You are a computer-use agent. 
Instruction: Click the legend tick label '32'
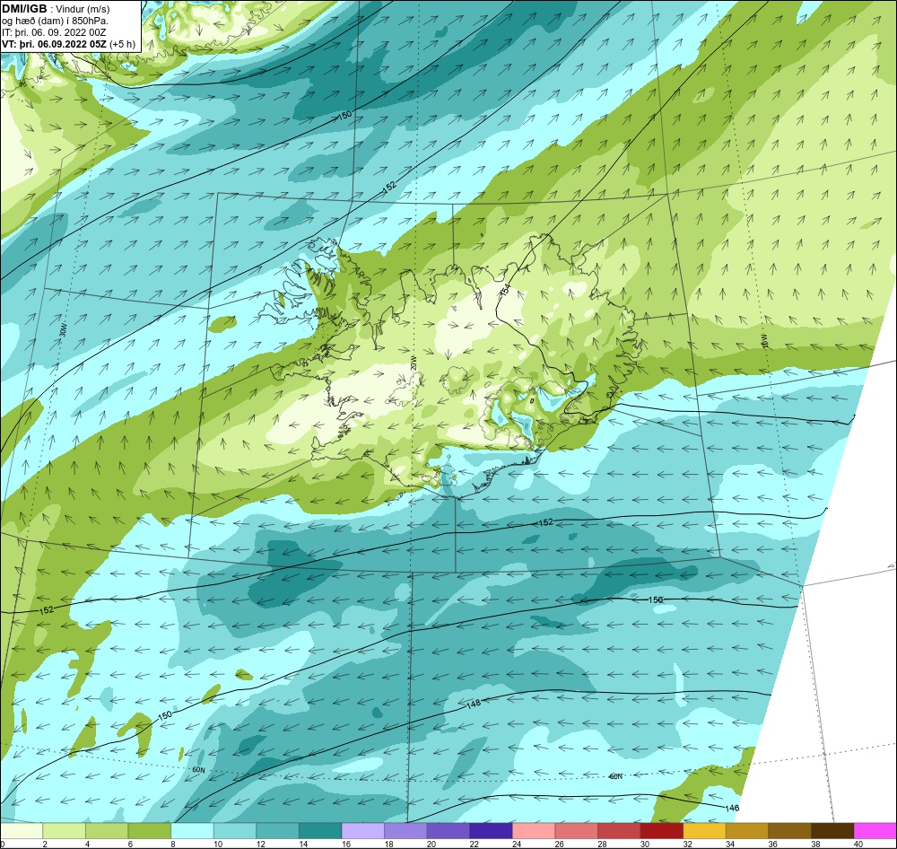pos(687,844)
